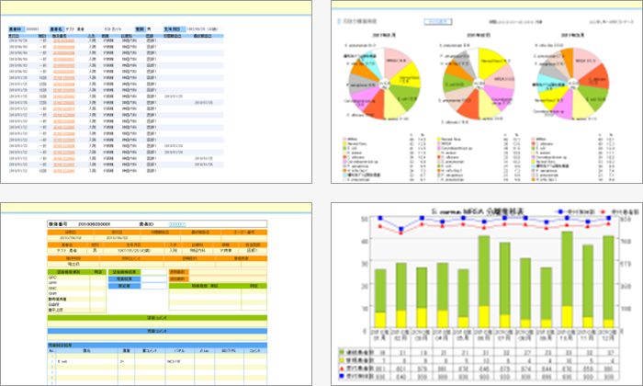643x386 pixels.
Task: Click the blue line marker above 01月
Action: pyautogui.click(x=380, y=218)
